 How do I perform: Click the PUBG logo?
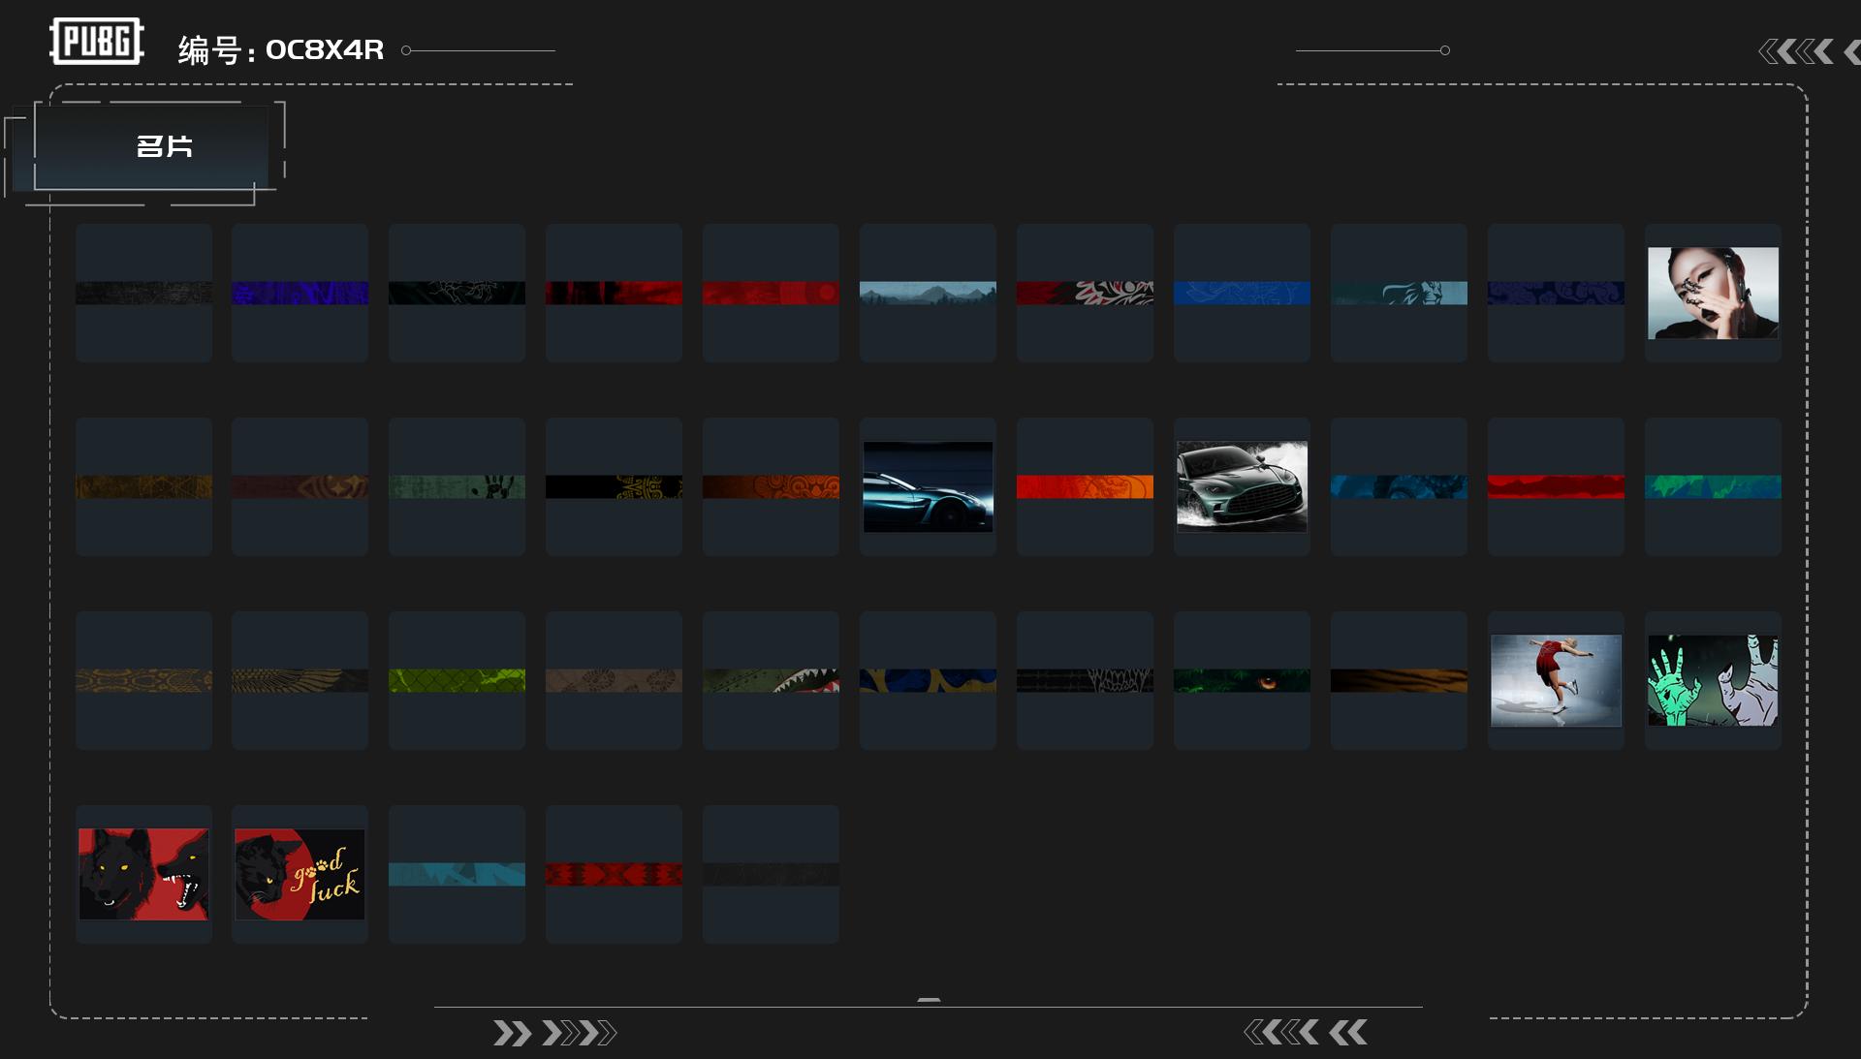[x=97, y=42]
